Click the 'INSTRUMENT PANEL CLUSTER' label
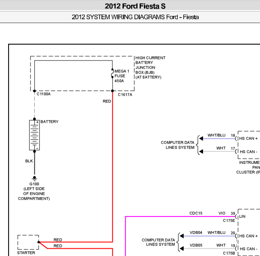 coord(248,167)
